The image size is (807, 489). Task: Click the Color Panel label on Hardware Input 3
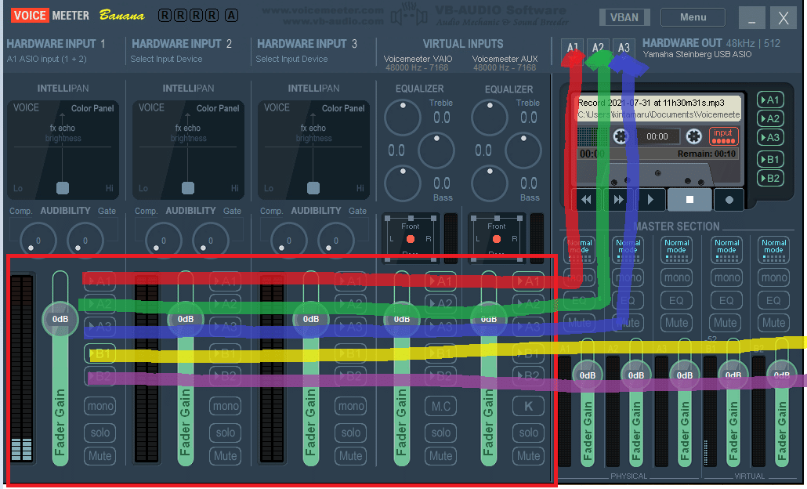pyautogui.click(x=342, y=109)
